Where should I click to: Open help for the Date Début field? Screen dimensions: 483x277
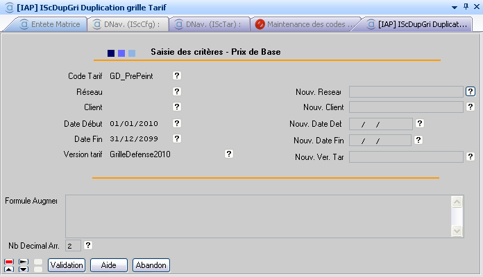(177, 123)
